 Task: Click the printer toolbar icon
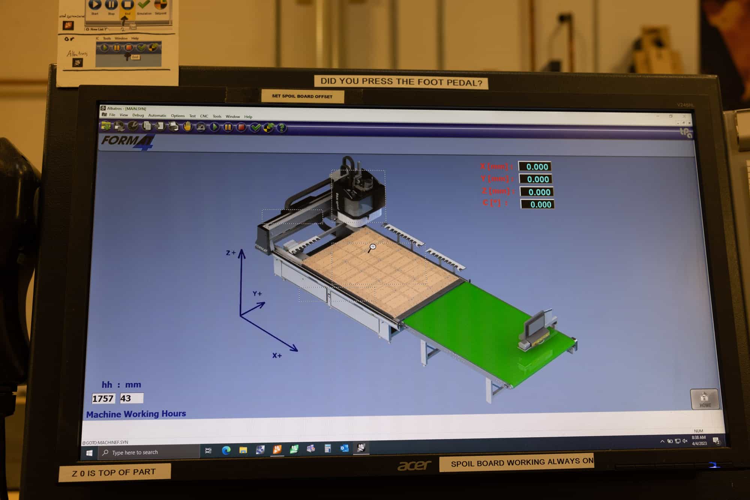point(174,127)
